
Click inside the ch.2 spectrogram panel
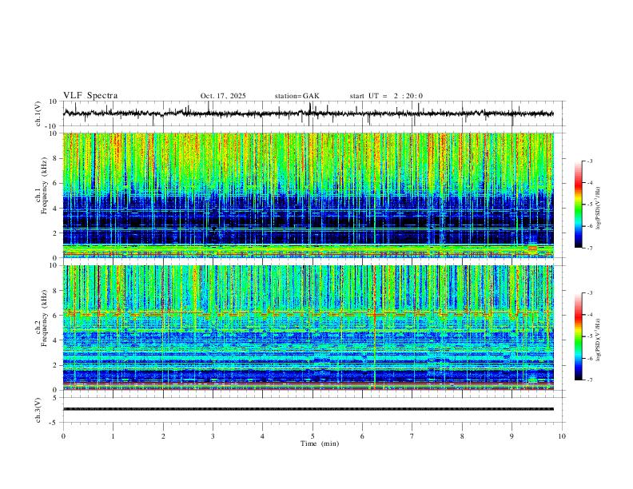[308, 328]
